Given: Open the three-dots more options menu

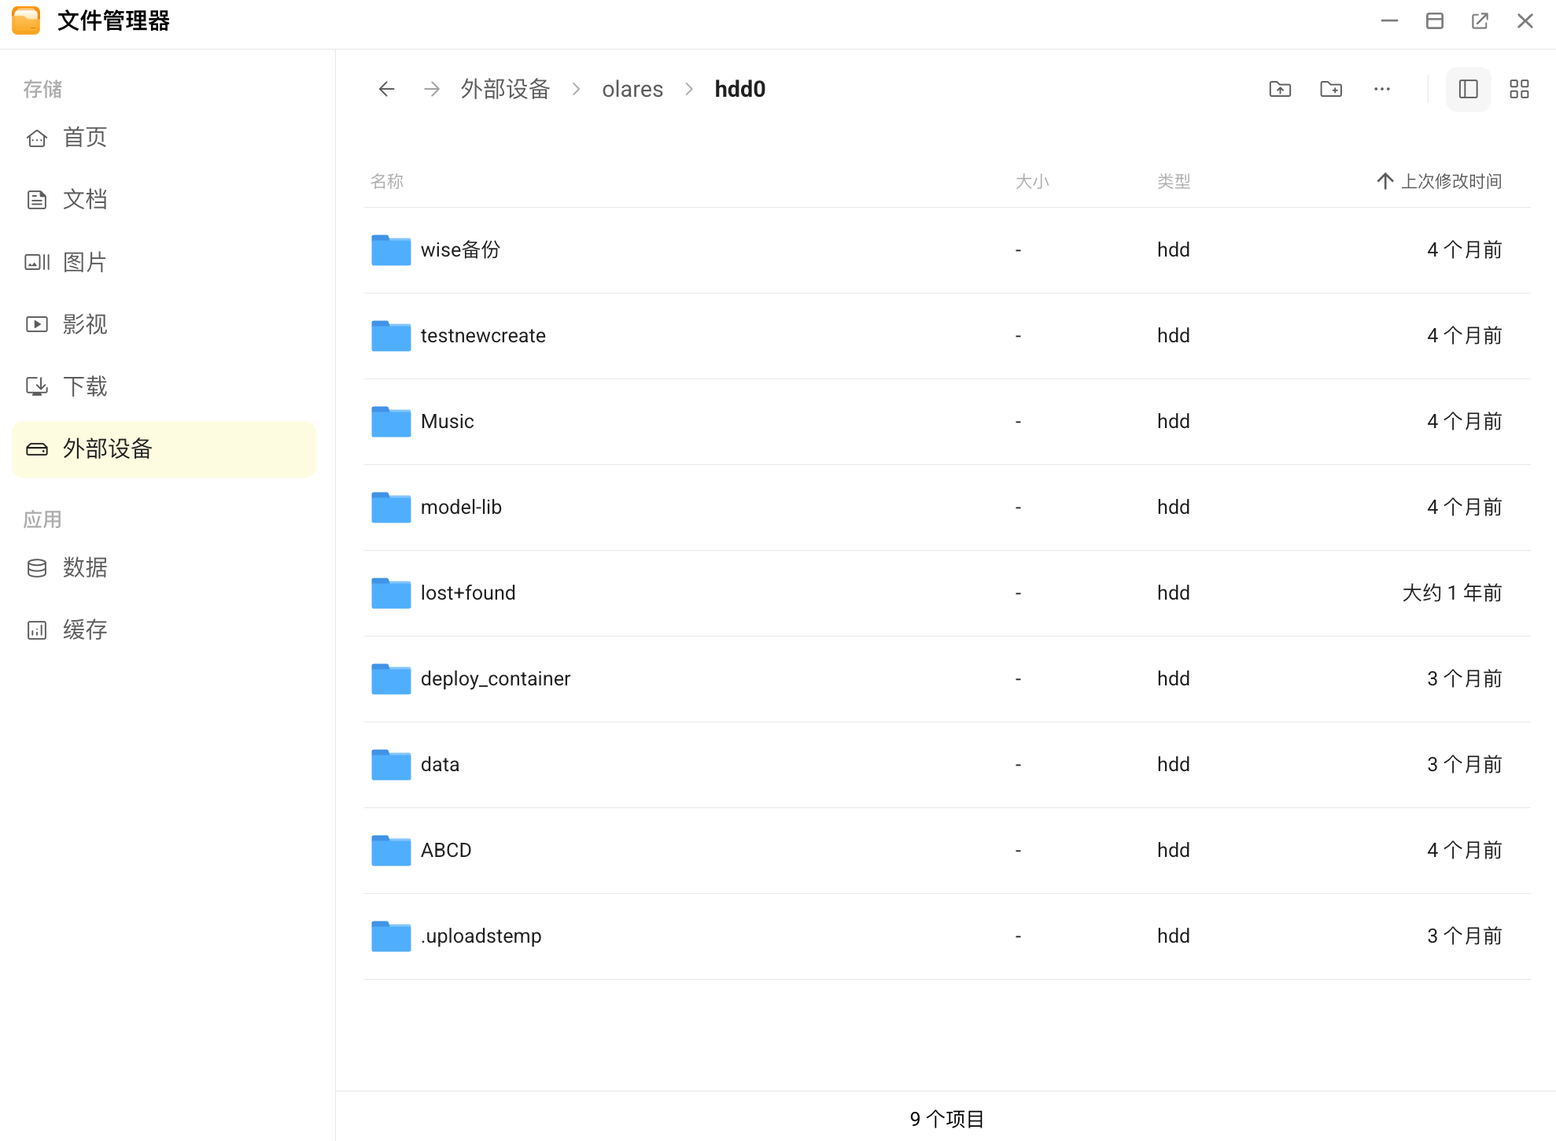Looking at the screenshot, I should click(1382, 89).
